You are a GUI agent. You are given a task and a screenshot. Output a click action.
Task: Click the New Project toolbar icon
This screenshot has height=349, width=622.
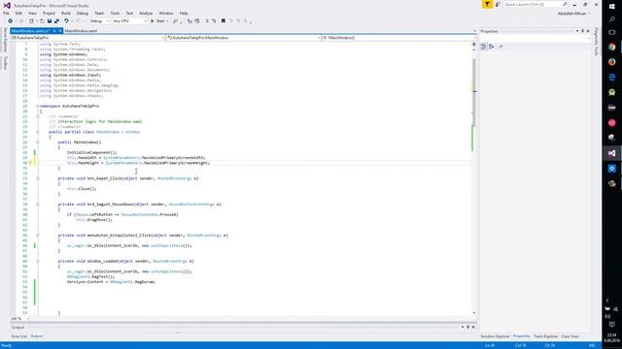[31, 21]
